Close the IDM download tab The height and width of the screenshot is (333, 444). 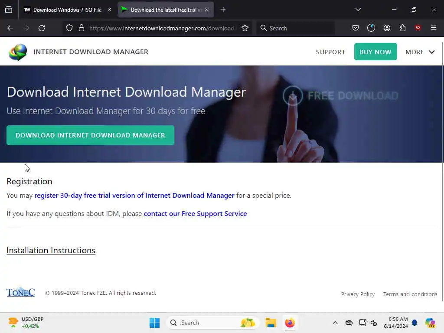pyautogui.click(x=207, y=10)
